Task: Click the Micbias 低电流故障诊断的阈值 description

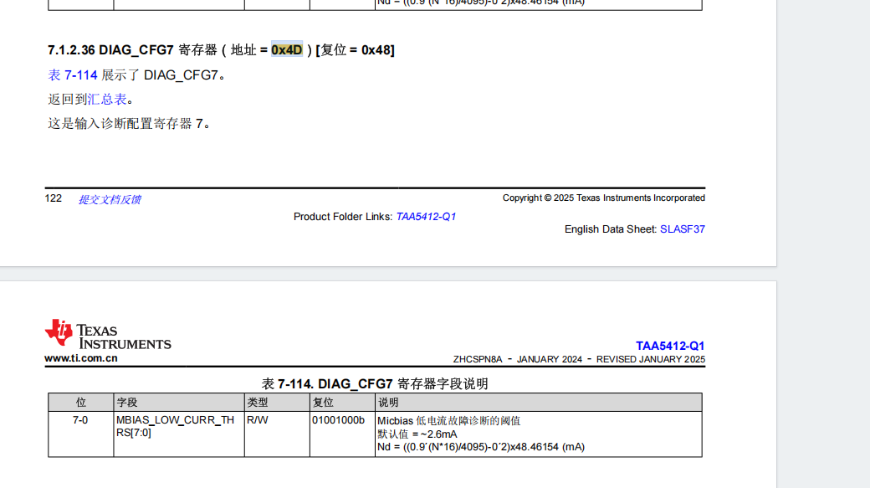Action: pos(449,421)
